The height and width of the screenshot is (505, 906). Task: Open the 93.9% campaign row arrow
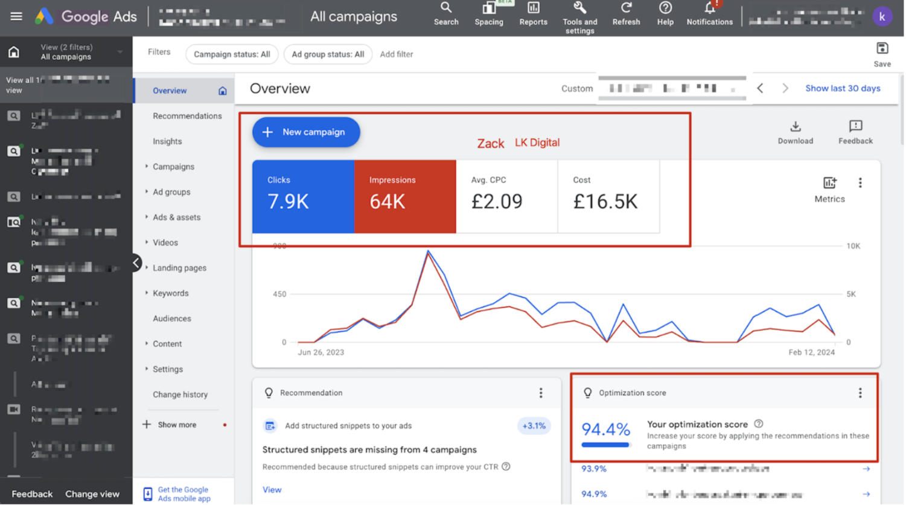(x=866, y=469)
